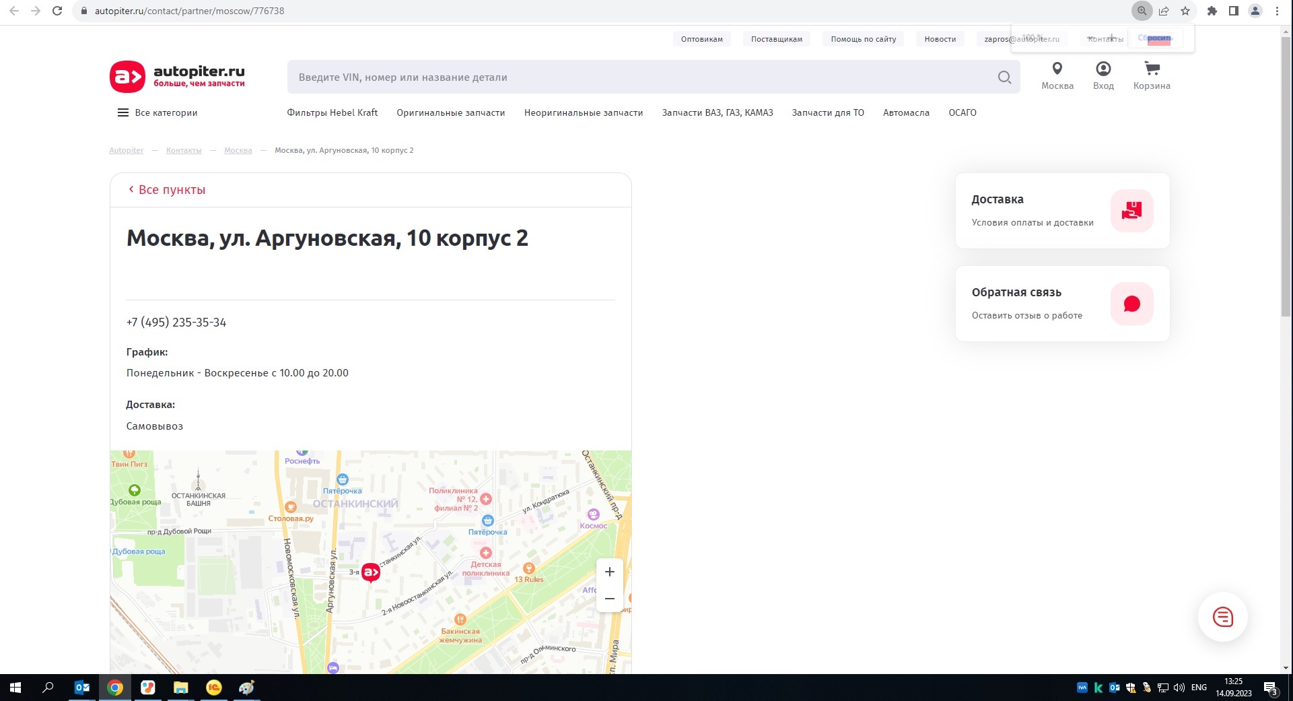This screenshot has width=1293, height=701.
Task: Click the Autopiter breadcrumb link
Action: click(x=127, y=150)
